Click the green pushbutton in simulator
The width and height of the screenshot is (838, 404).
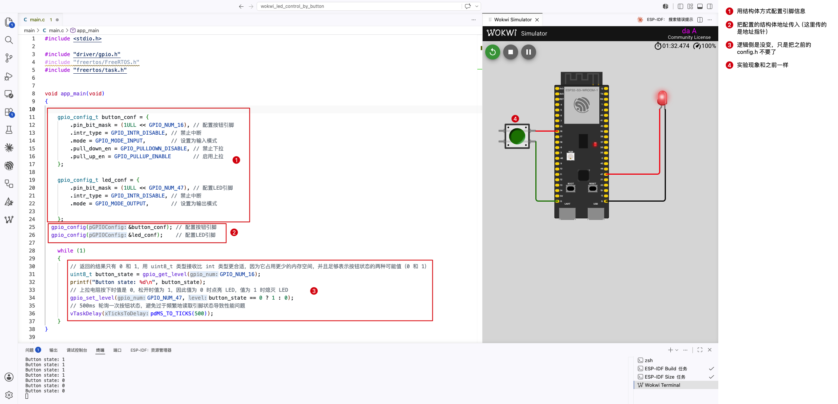(517, 136)
